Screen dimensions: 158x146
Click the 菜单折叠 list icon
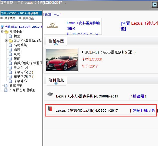20,18
